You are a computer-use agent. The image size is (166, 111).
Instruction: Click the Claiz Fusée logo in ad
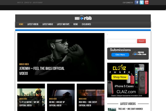pos(120,69)
